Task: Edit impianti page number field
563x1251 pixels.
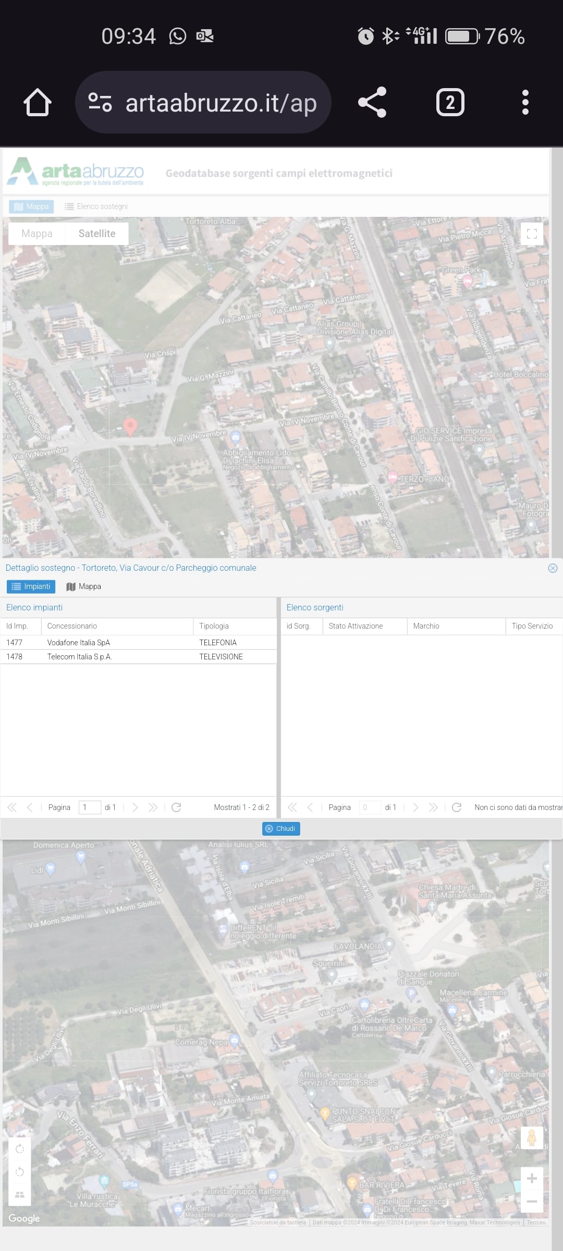Action: click(90, 807)
